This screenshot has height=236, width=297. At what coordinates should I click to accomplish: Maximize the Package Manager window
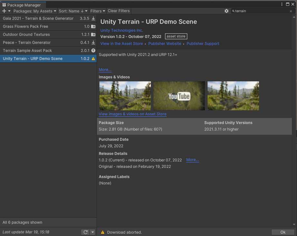click(x=288, y=5)
